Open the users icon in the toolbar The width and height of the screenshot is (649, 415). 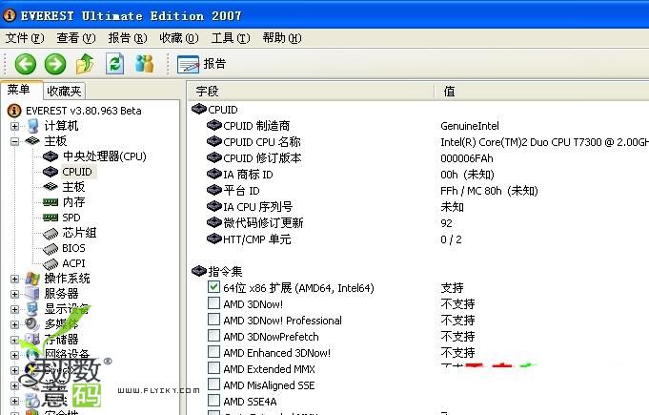click(x=145, y=64)
